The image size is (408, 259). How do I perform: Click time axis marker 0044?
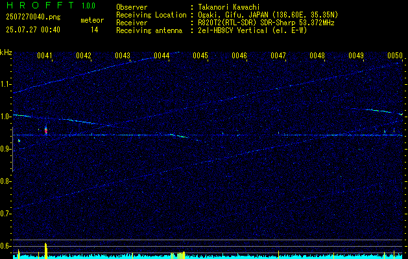coord(162,55)
